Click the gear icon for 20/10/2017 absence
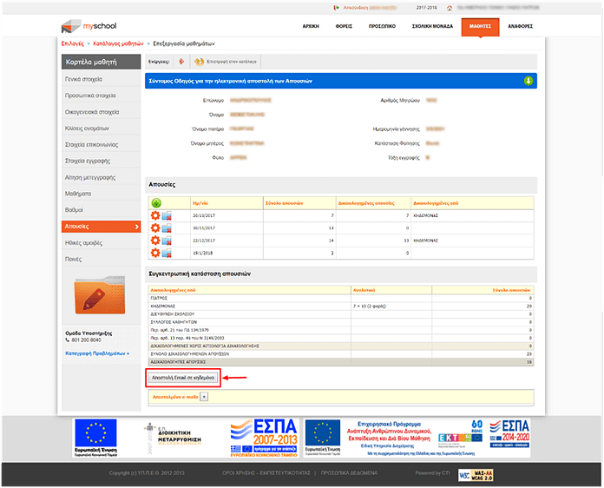 click(x=155, y=215)
